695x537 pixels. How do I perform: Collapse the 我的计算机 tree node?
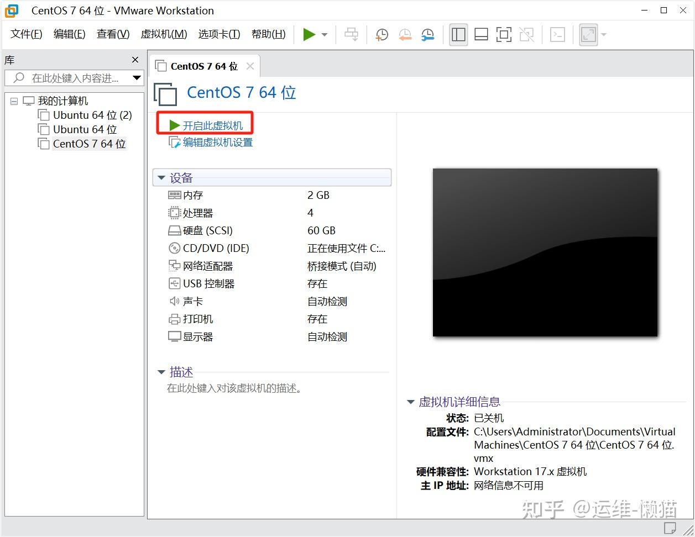14,101
